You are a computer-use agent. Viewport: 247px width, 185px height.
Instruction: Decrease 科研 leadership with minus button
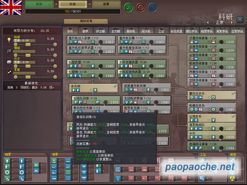(x=16, y=44)
